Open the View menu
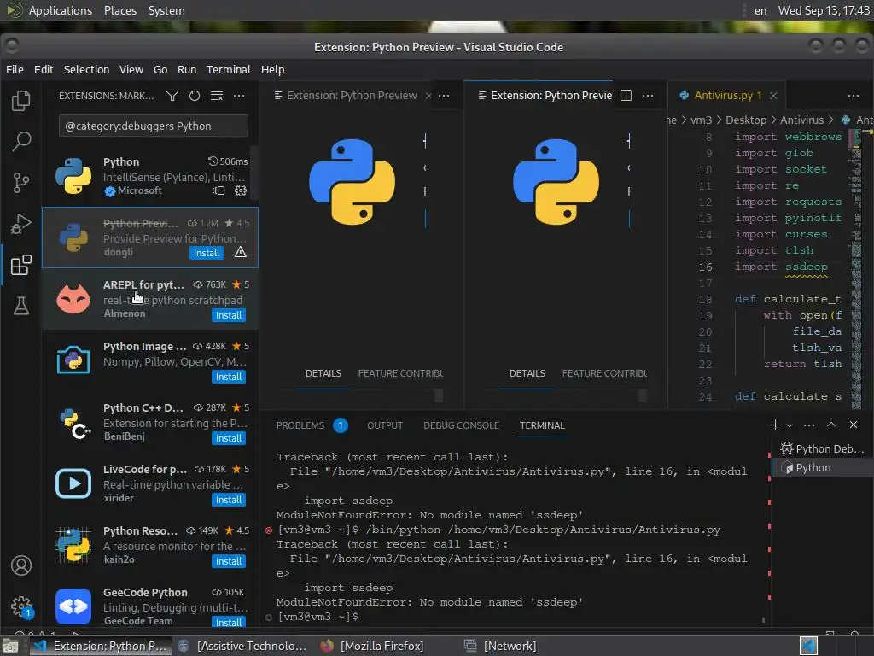Viewport: 874px width, 656px height. [x=131, y=70]
